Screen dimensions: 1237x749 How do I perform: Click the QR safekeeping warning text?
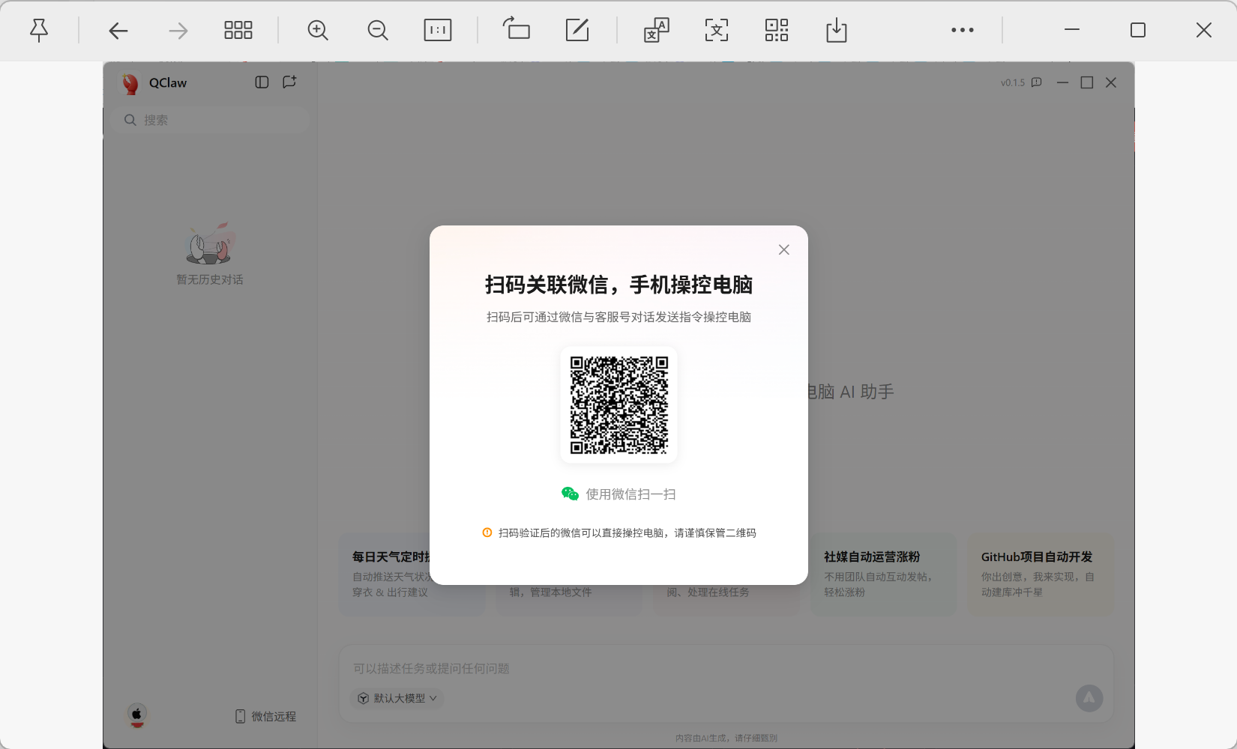coord(627,533)
